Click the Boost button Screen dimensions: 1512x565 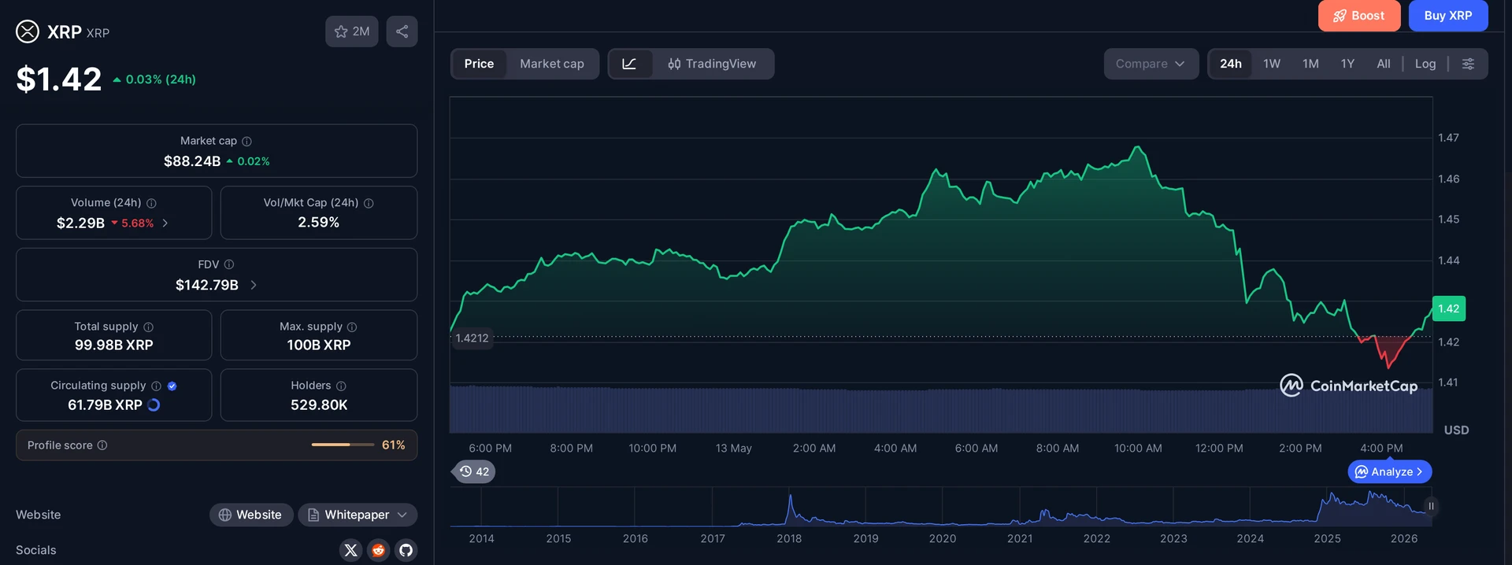coord(1359,16)
